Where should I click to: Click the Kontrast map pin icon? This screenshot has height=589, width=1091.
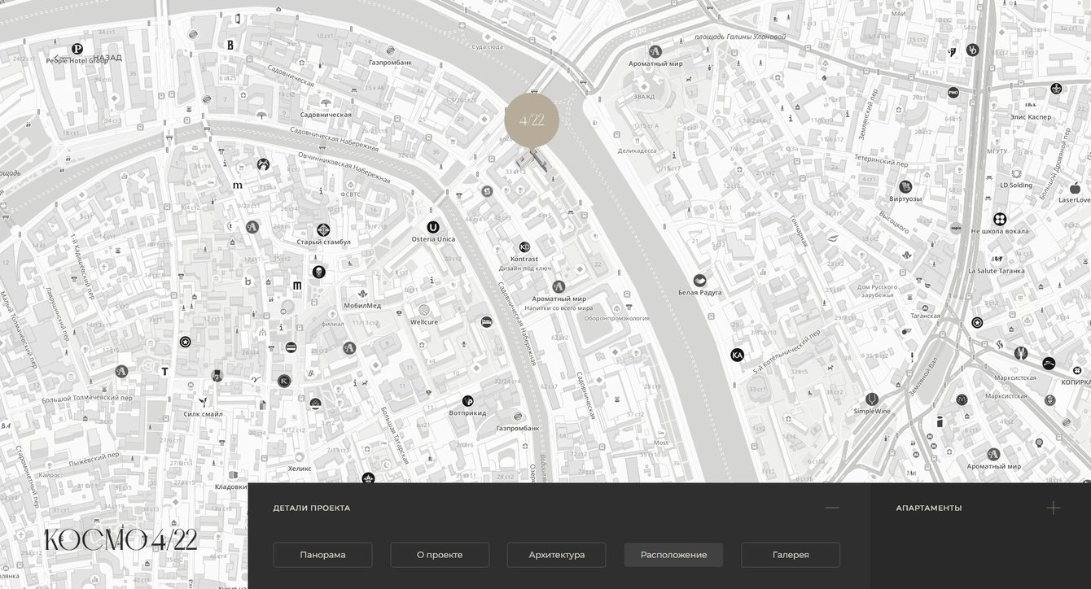[524, 247]
